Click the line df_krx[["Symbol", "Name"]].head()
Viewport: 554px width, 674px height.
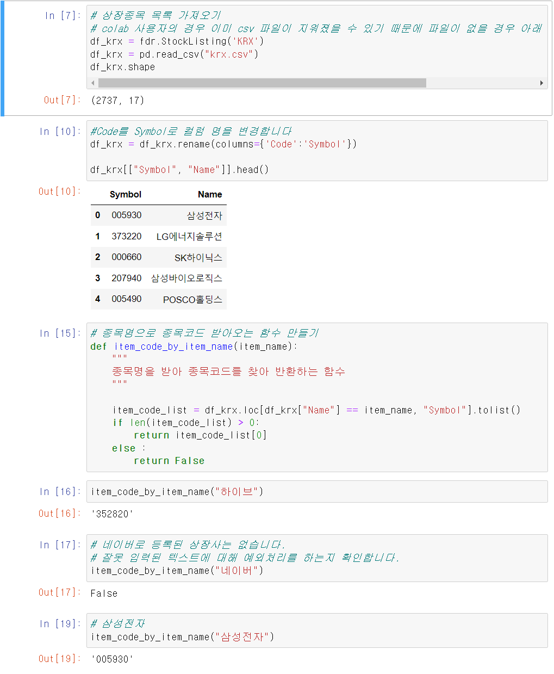179,170
